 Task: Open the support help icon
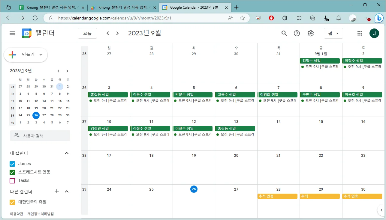[x=297, y=33]
